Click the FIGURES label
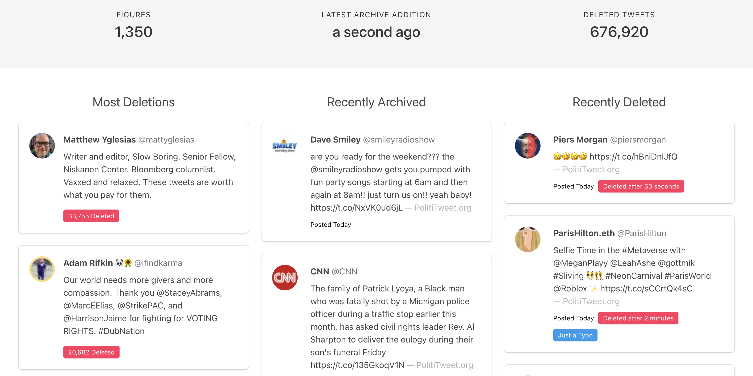 (134, 15)
